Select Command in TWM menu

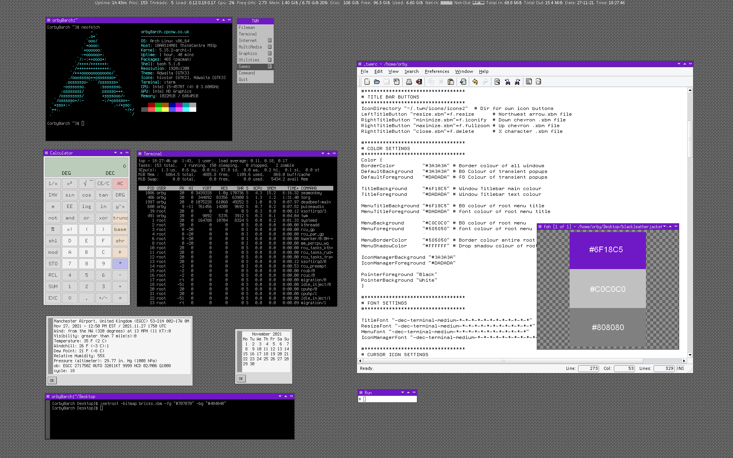pyautogui.click(x=255, y=73)
